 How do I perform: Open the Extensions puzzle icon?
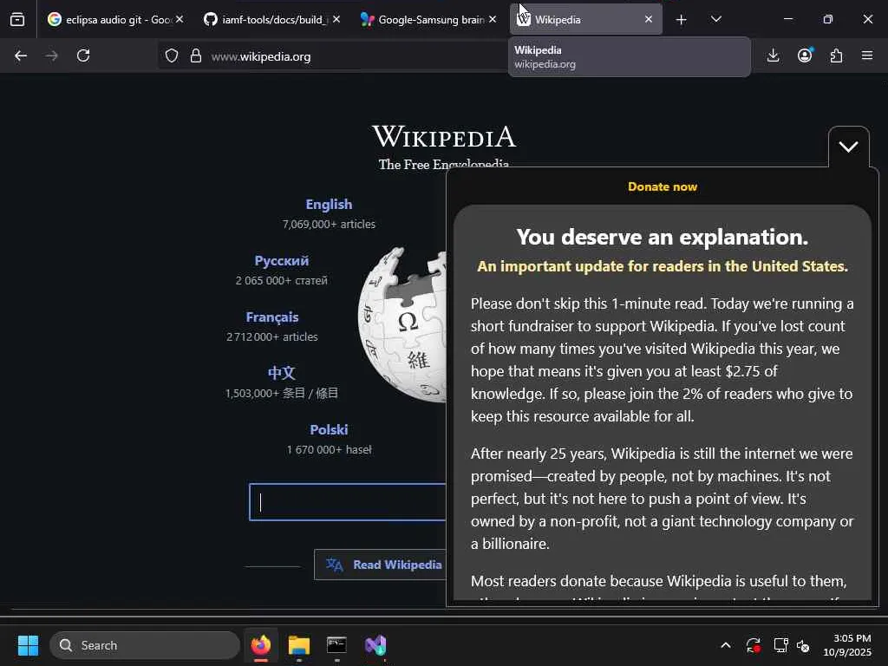click(x=836, y=55)
